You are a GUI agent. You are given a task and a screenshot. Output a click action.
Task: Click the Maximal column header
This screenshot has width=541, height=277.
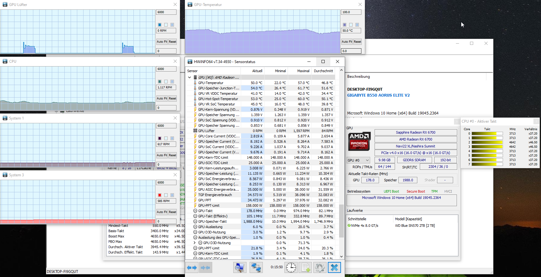pyautogui.click(x=303, y=71)
